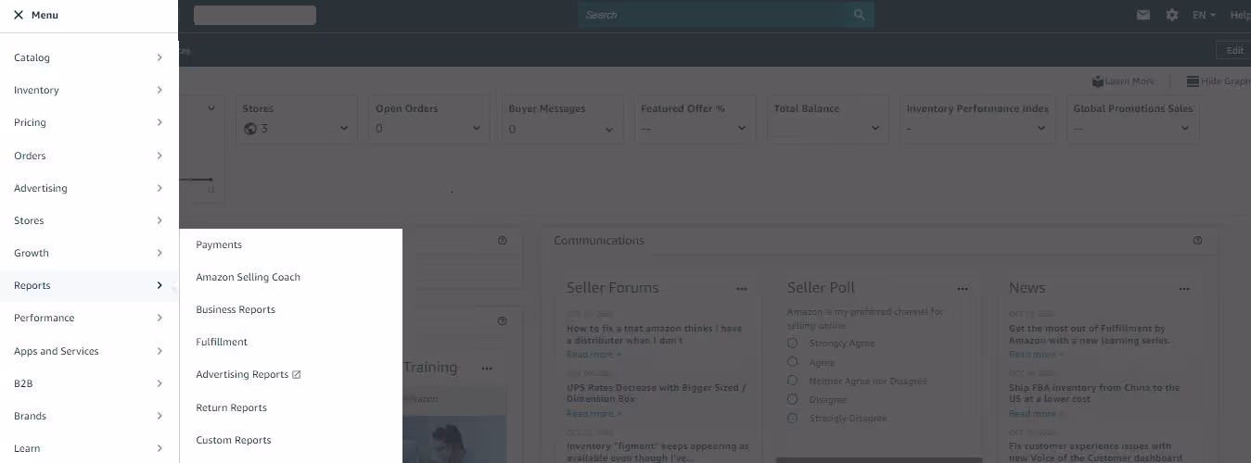
Task: Open UPS Rates Decrease forum post
Action: 657,394
